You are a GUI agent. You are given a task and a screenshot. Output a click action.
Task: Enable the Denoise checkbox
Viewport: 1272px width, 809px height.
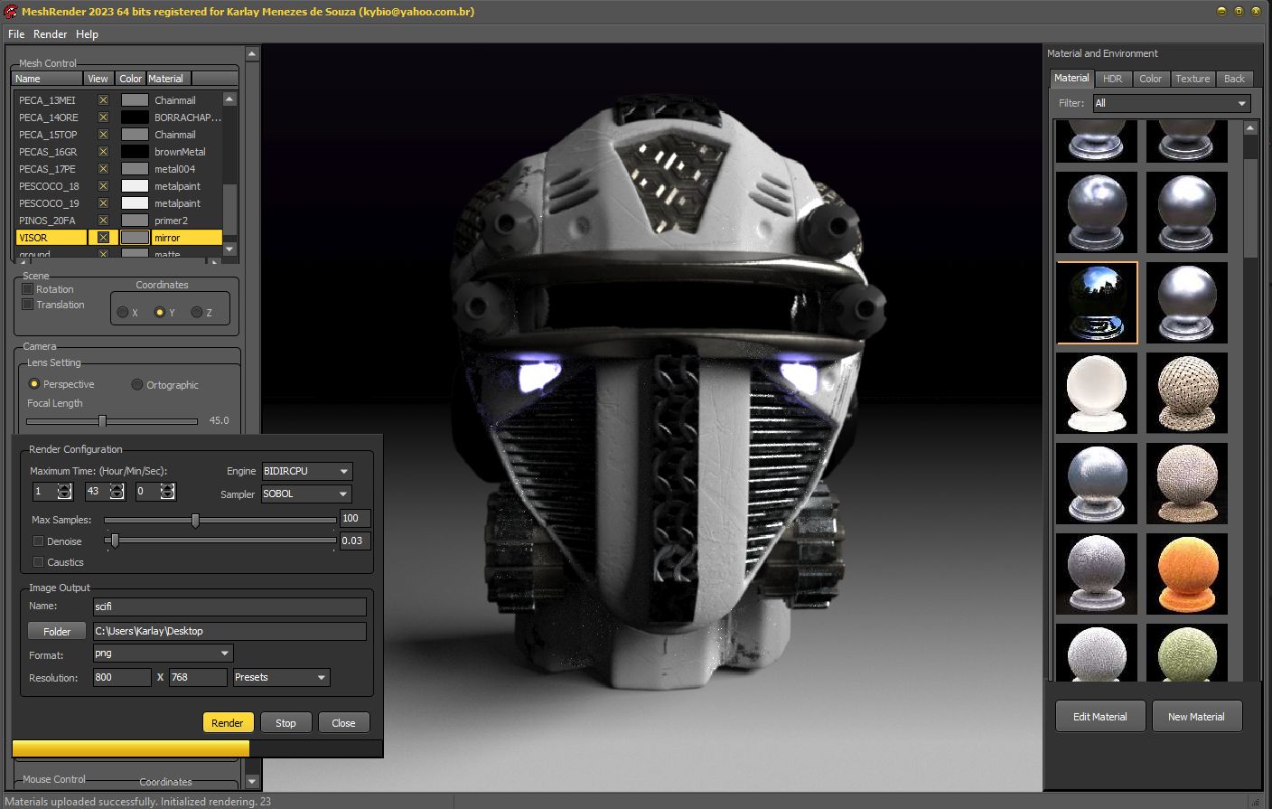click(x=37, y=541)
